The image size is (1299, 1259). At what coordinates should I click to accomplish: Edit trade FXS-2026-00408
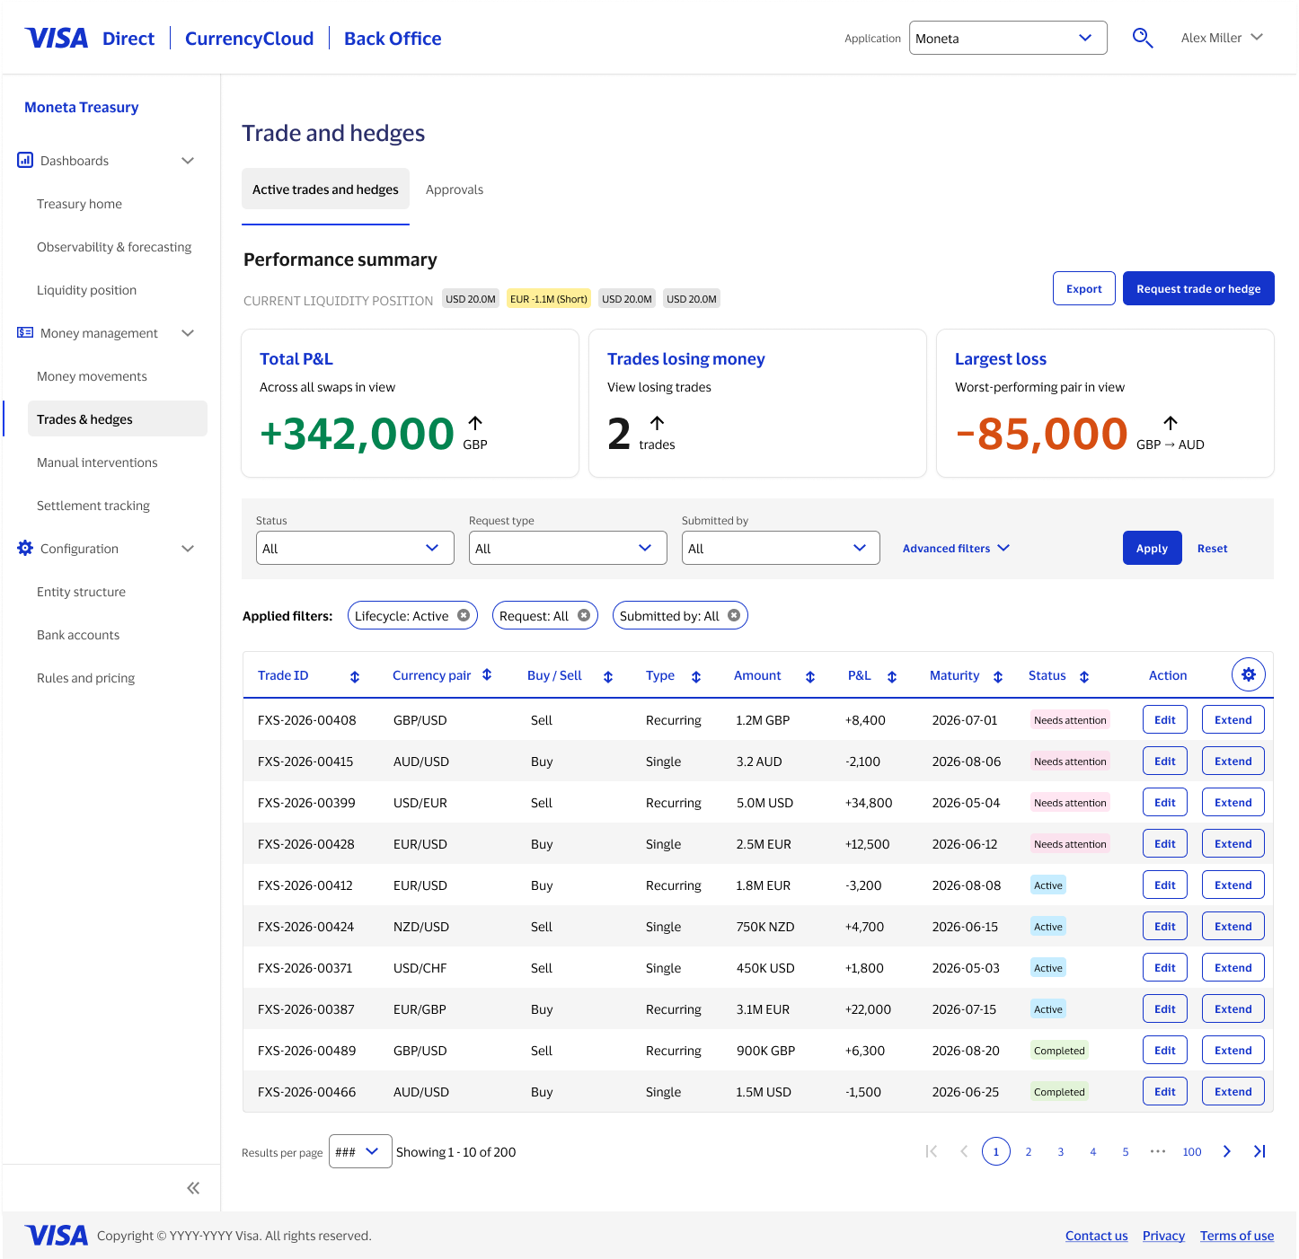click(x=1165, y=719)
